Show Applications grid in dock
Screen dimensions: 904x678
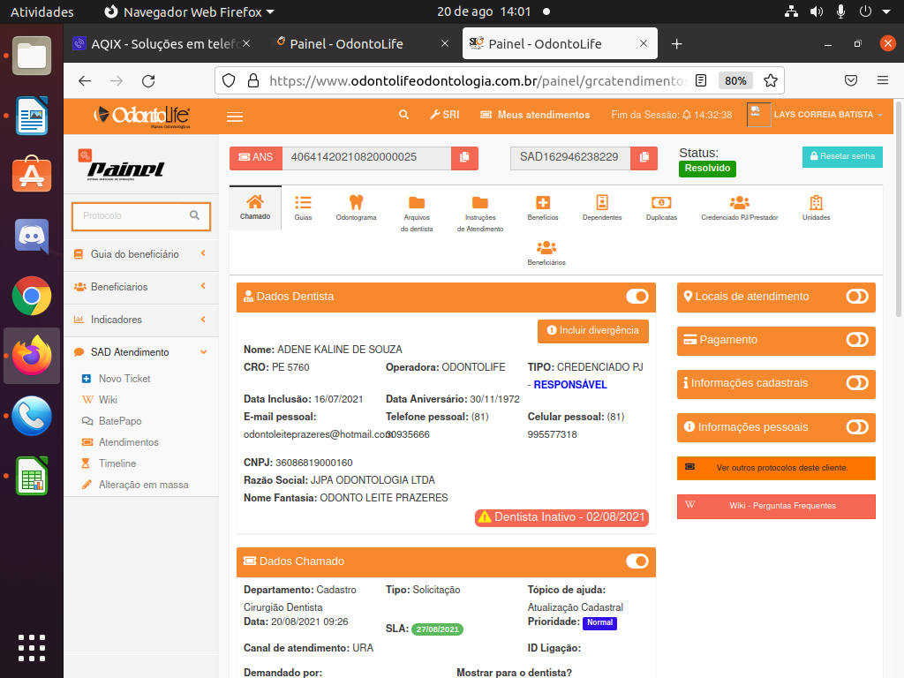click(x=32, y=648)
